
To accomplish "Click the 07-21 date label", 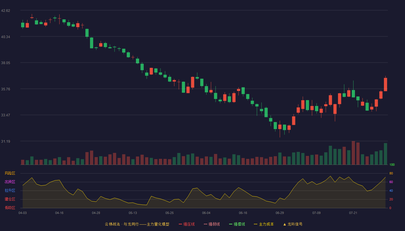I will point(353,213).
